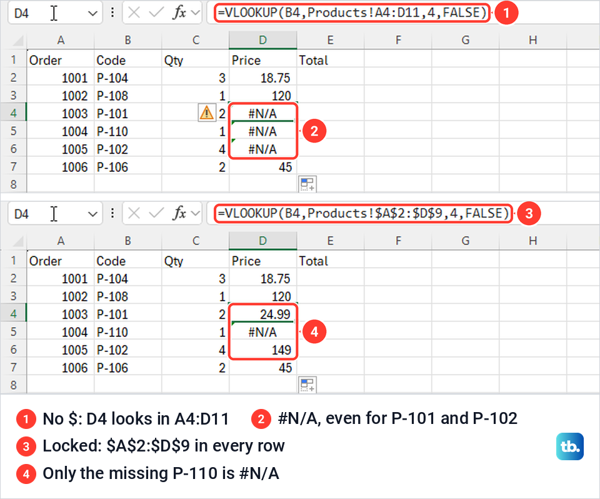Select order 1004 cell in lower sheet

[x=61, y=331]
